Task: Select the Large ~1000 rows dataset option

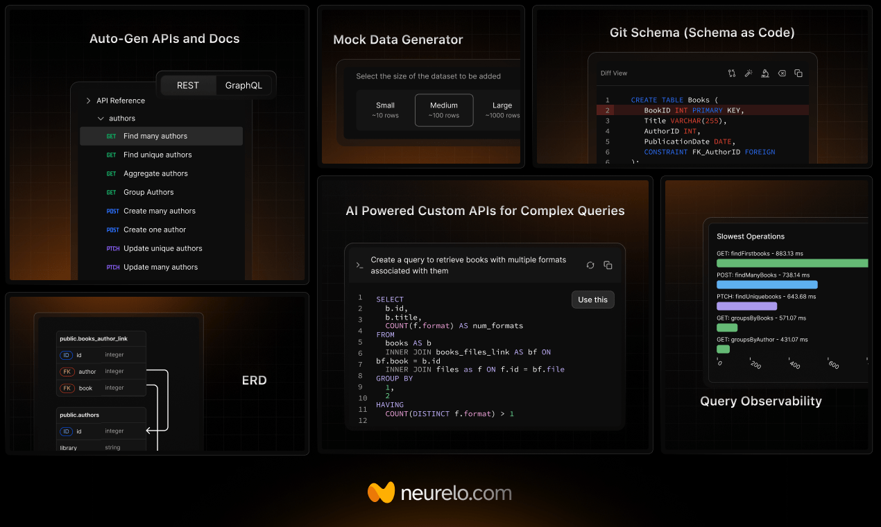Action: click(x=502, y=110)
